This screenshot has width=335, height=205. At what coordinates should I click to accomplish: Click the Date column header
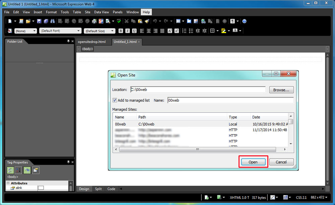click(269, 117)
